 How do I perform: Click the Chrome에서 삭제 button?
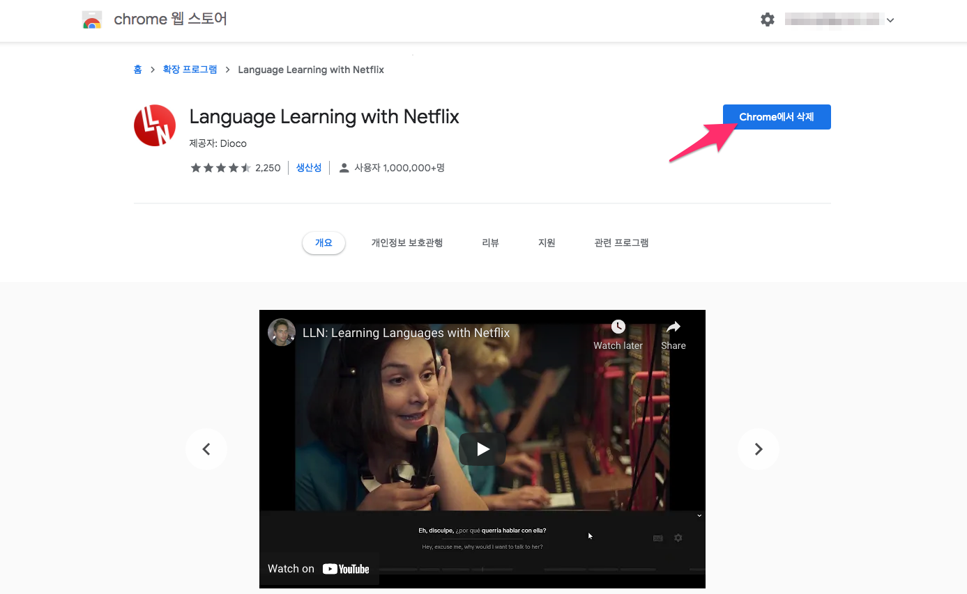click(x=777, y=117)
